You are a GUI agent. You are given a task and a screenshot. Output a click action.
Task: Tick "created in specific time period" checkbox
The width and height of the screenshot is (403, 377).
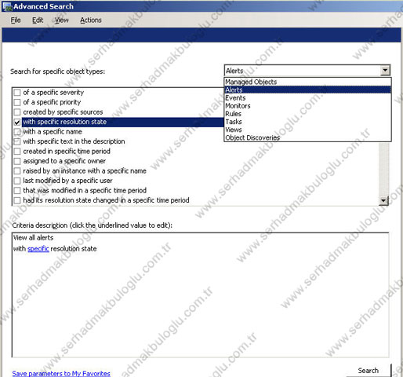pos(17,152)
